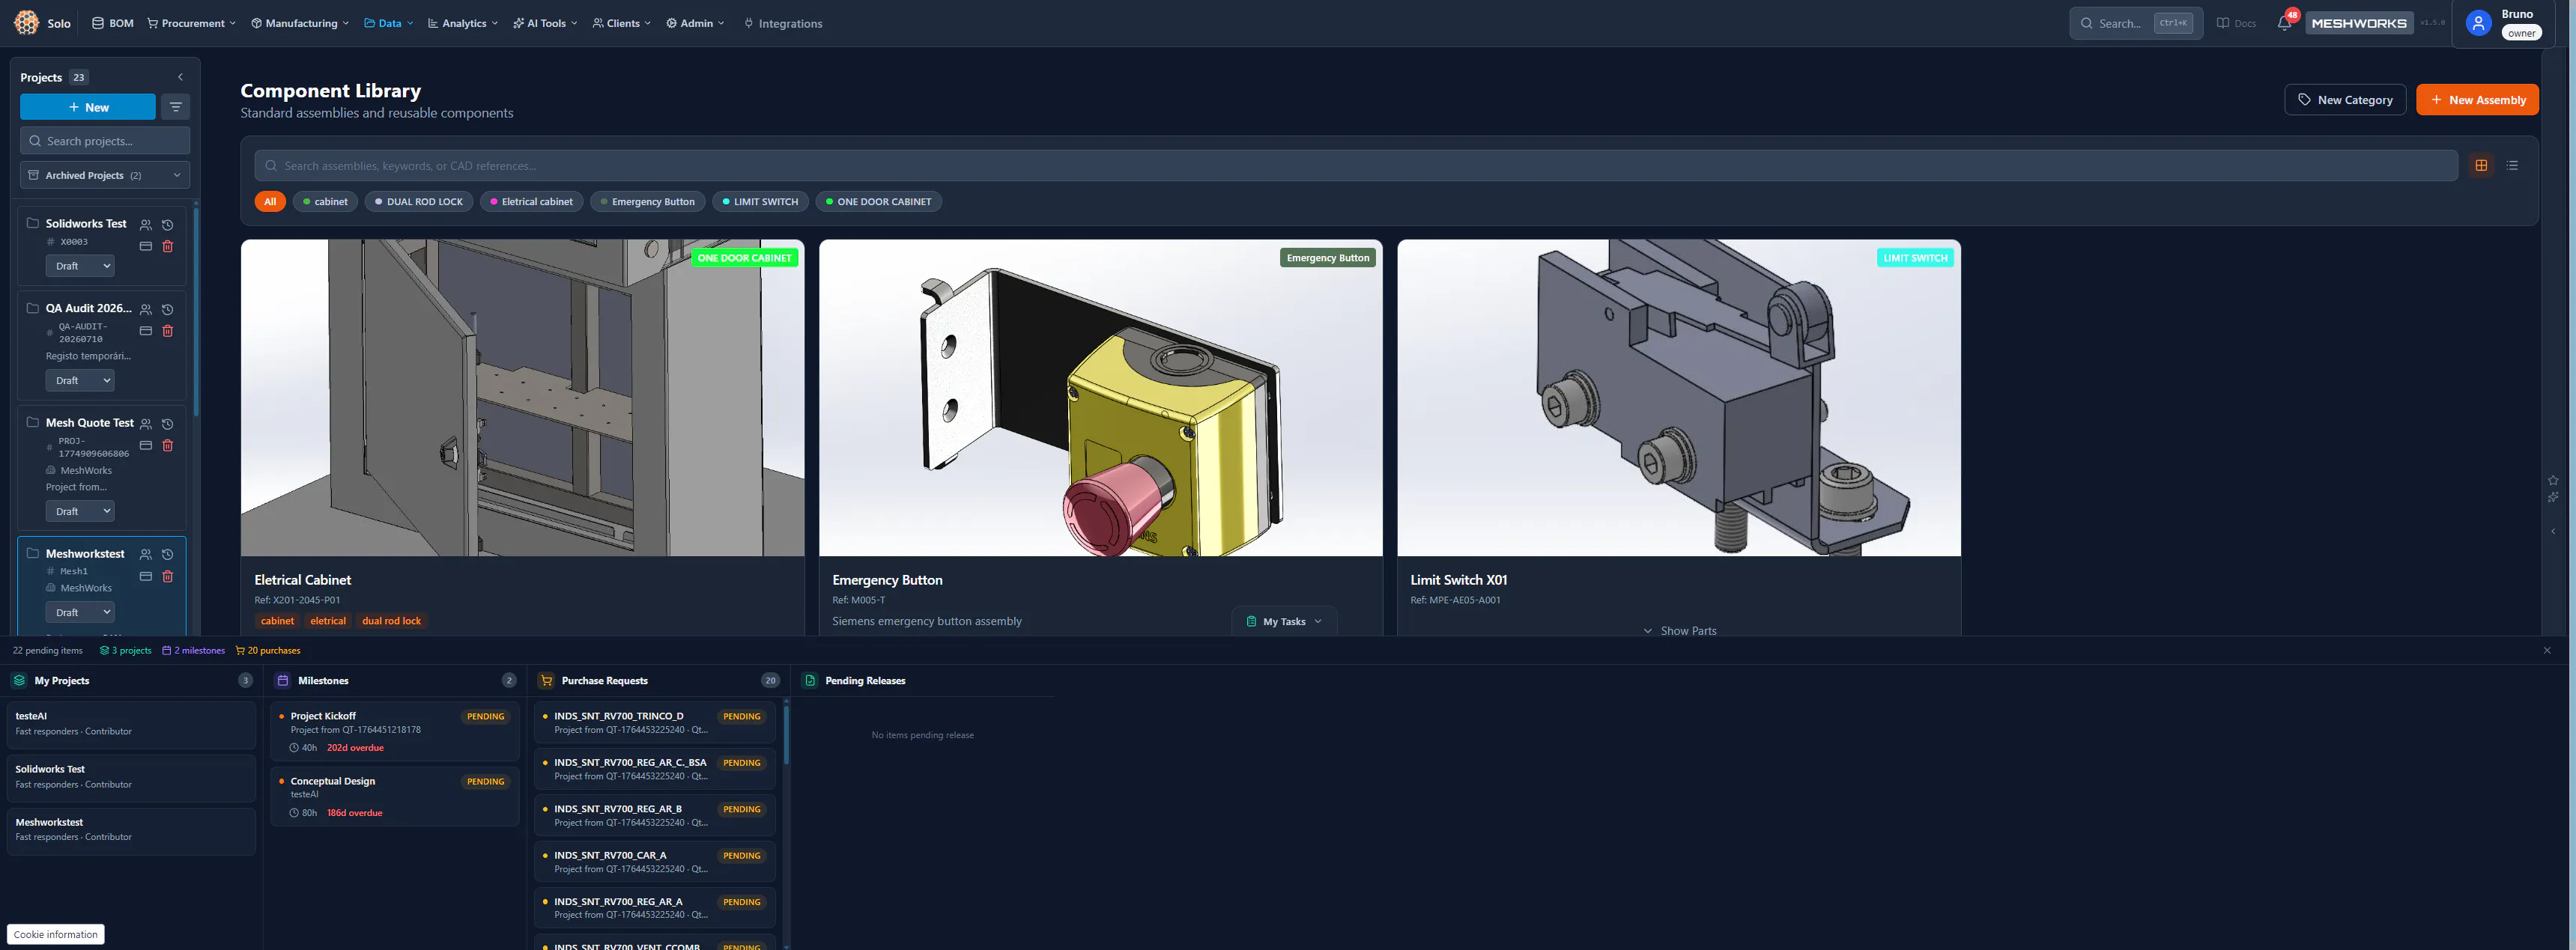View history of Meshworkstest project
Screen dimensions: 2576x950
(168, 555)
